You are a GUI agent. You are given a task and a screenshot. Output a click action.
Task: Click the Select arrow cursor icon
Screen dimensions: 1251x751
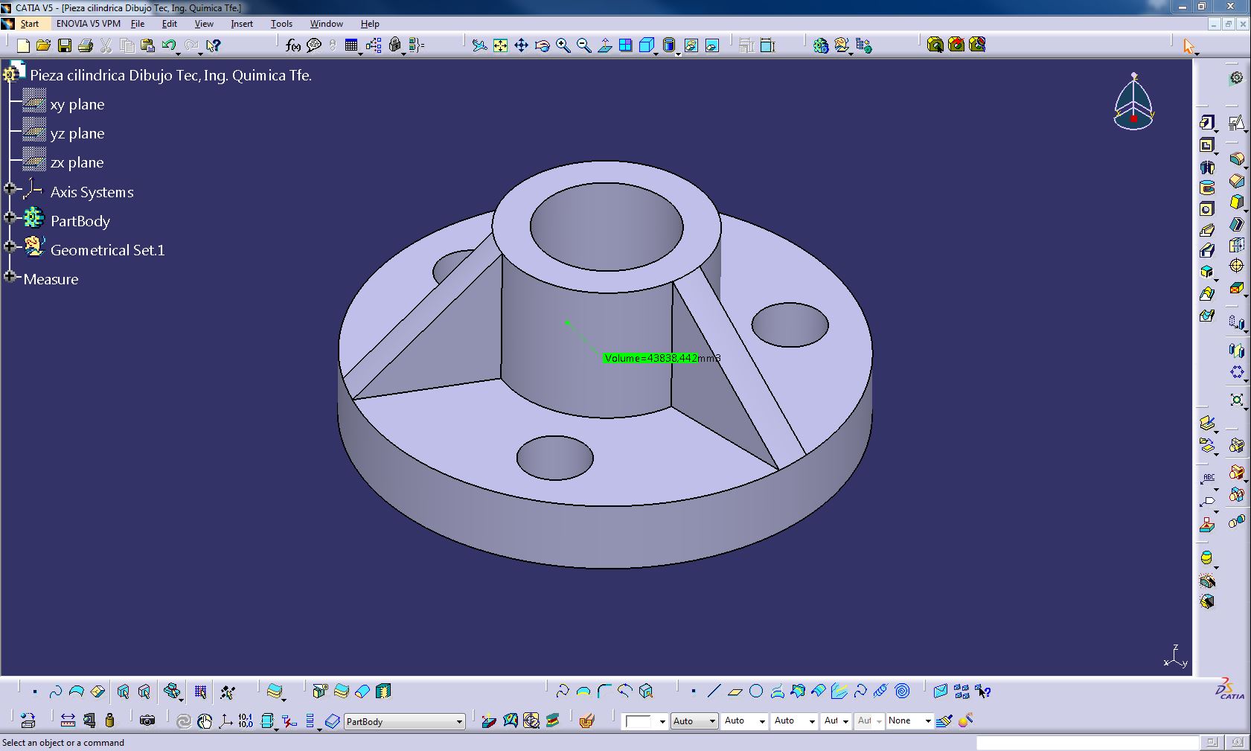1189,46
